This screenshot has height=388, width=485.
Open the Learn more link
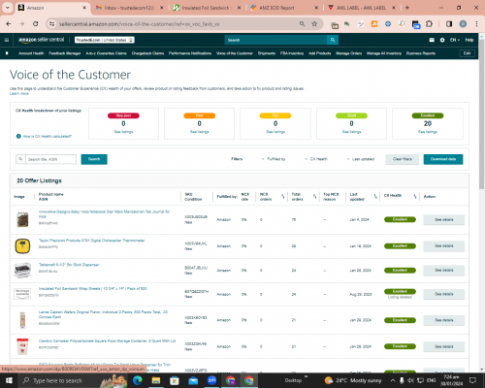tap(19, 93)
